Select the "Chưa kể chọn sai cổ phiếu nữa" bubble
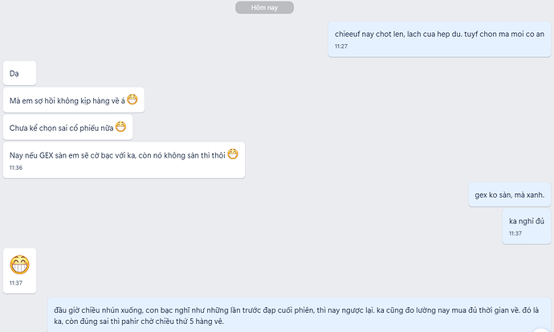 pyautogui.click(x=61, y=128)
